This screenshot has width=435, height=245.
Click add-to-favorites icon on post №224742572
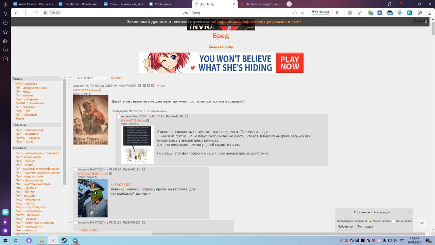pos(140,86)
